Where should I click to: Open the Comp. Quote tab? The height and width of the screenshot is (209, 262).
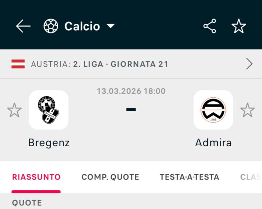click(110, 177)
